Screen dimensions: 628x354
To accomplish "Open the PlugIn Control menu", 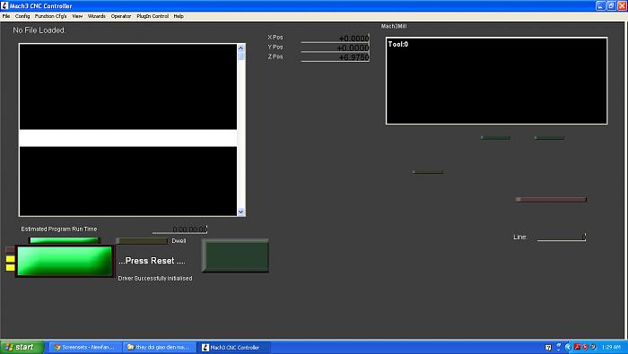I will click(x=153, y=16).
